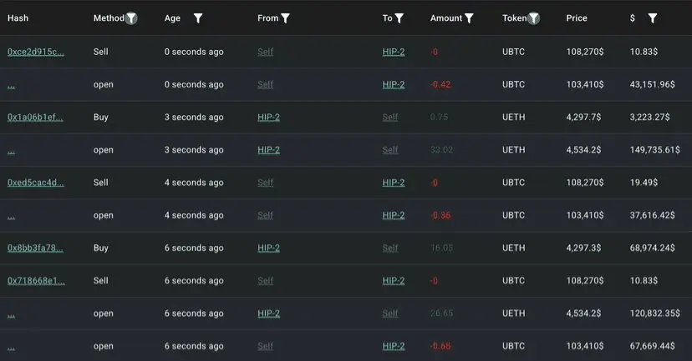Image resolution: width=692 pixels, height=361 pixels.
Task: Click the ellipsis hash in 43,151.96$ row
Action: click(12, 86)
